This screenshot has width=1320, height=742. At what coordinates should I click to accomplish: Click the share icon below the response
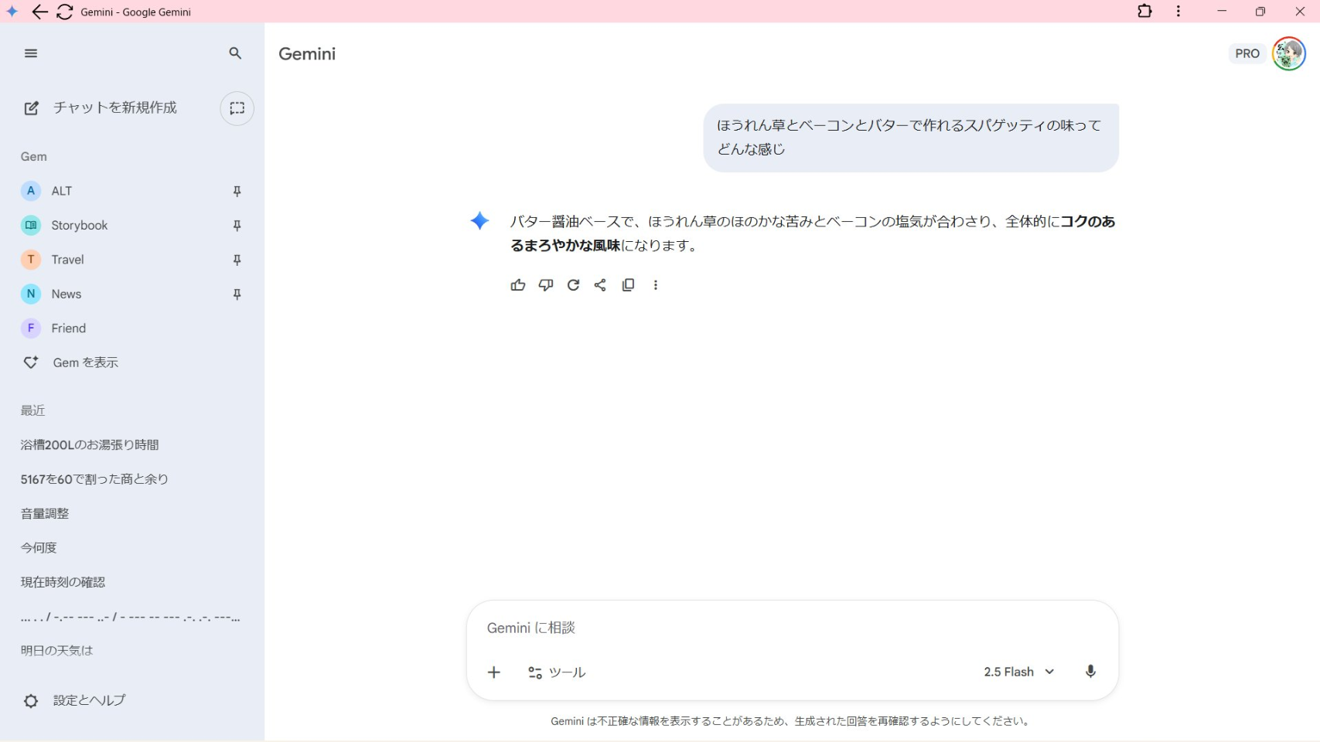click(x=600, y=285)
